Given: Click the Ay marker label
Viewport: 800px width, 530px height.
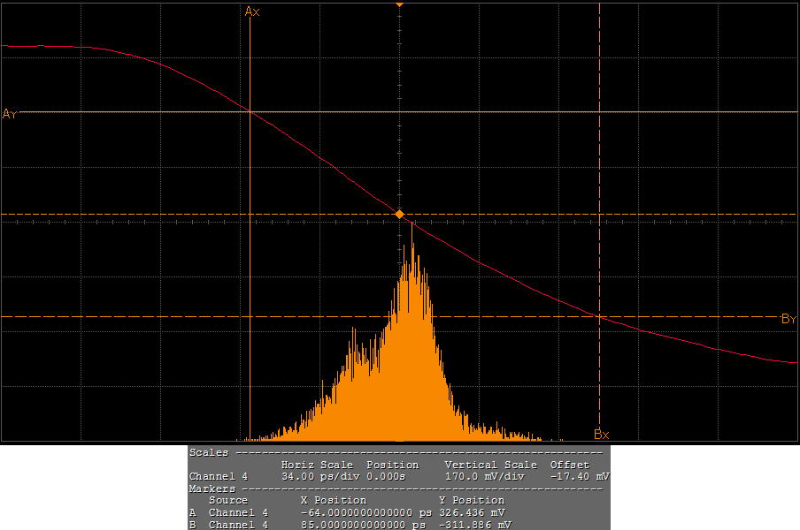Looking at the screenshot, I should pyautogui.click(x=10, y=114).
